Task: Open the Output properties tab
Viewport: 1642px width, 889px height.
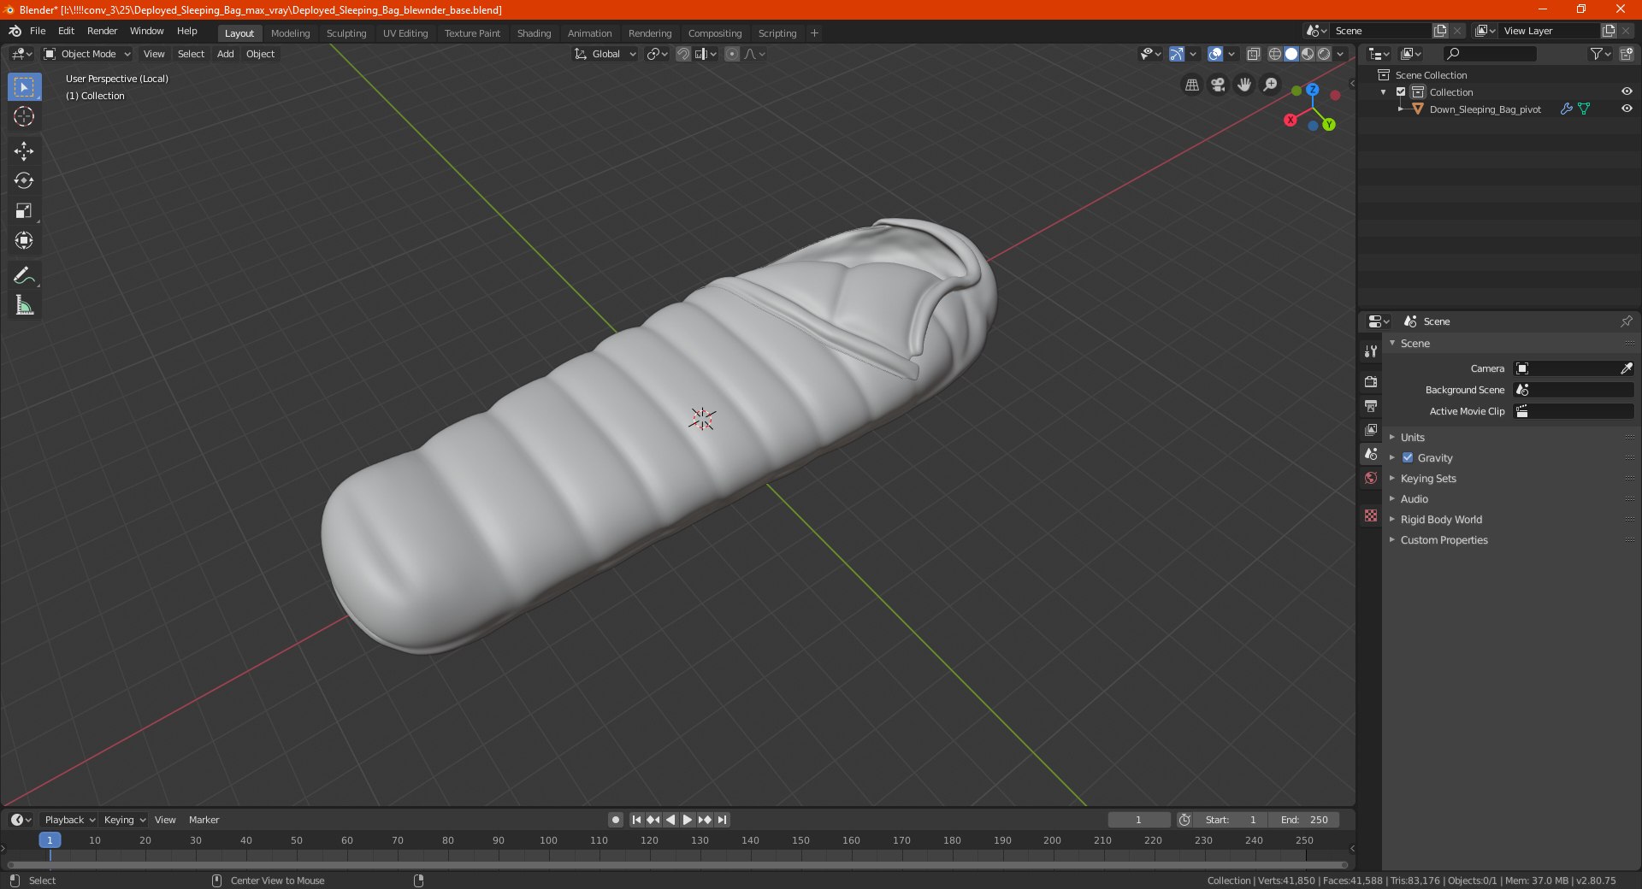Action: [x=1371, y=405]
